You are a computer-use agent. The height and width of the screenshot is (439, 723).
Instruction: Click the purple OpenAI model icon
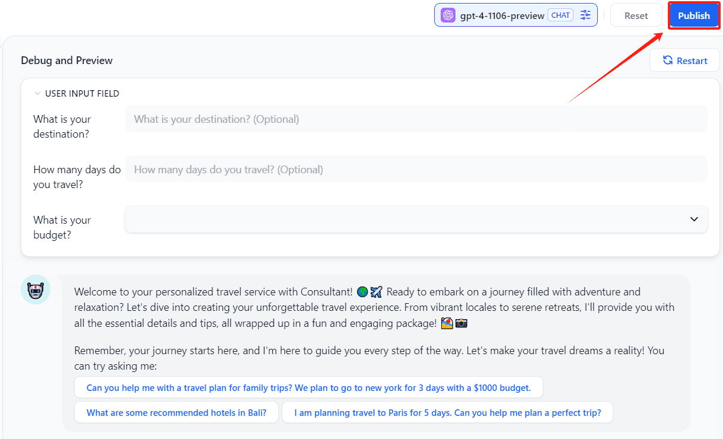coord(448,15)
